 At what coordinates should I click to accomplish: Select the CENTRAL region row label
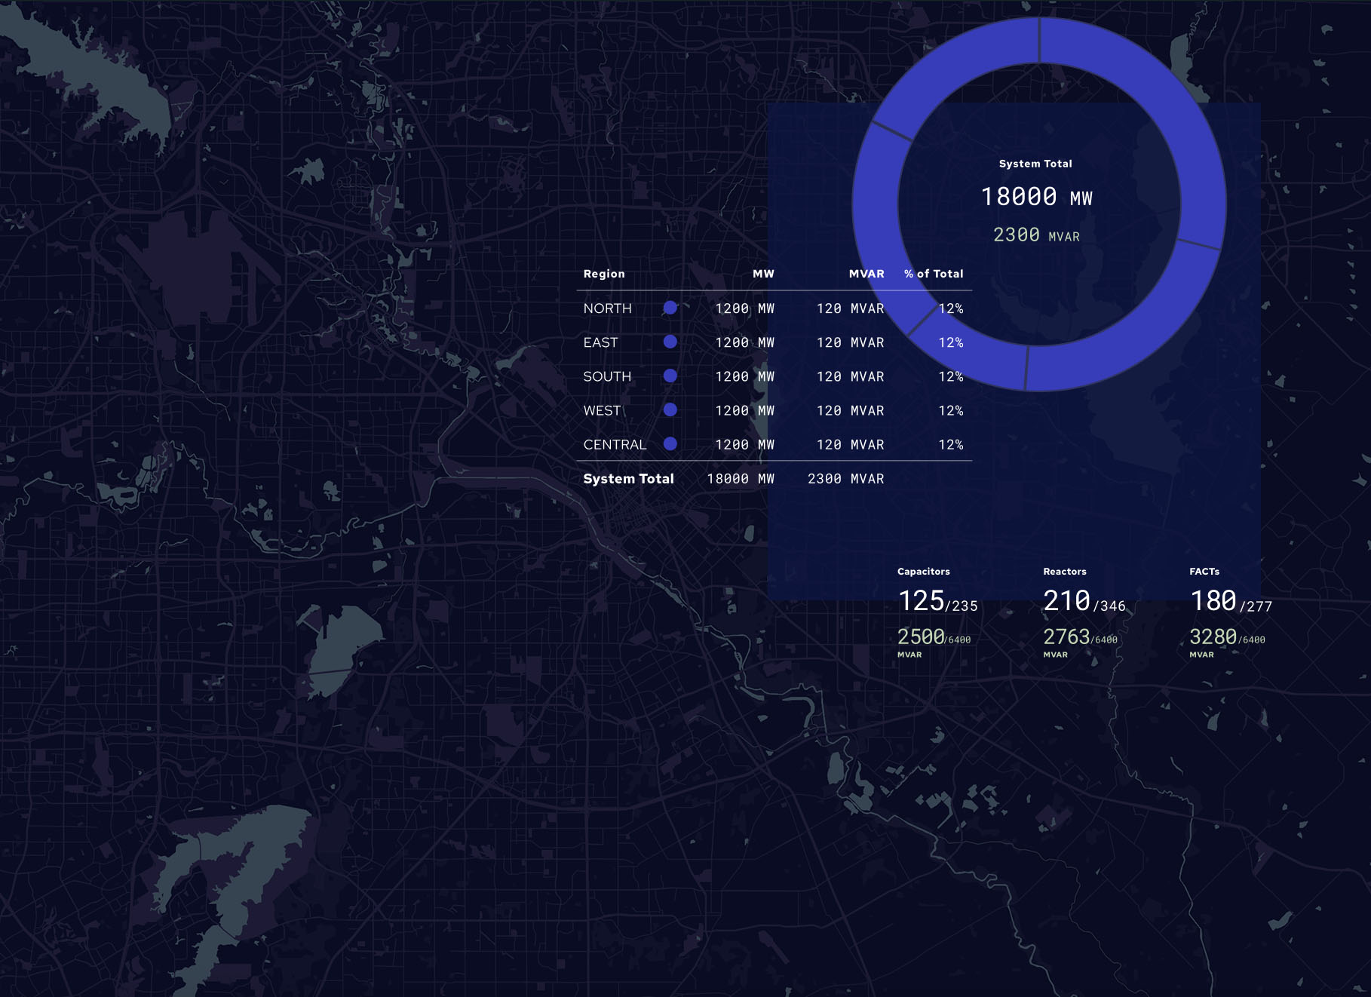[615, 445]
